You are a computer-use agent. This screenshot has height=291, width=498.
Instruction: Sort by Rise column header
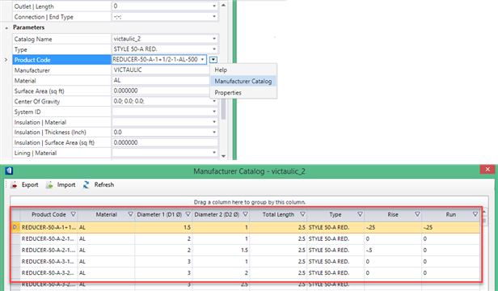pyautogui.click(x=393, y=214)
